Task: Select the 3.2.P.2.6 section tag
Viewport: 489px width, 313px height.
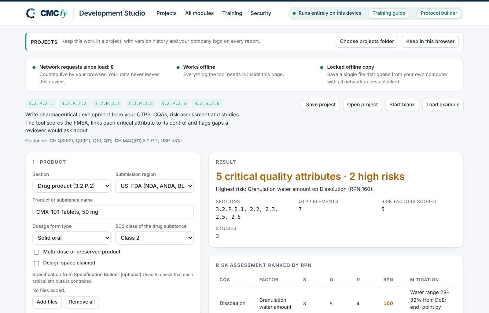Action: pos(174,104)
